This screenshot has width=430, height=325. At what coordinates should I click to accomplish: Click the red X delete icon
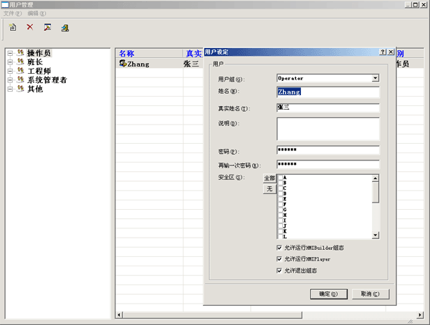30,27
